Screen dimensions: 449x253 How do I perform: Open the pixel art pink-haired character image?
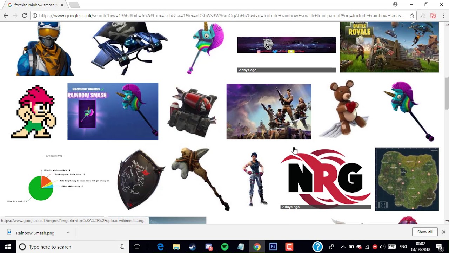click(x=34, y=111)
